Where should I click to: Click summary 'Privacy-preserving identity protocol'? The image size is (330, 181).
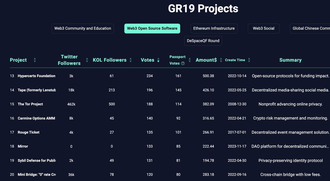coord(291,160)
